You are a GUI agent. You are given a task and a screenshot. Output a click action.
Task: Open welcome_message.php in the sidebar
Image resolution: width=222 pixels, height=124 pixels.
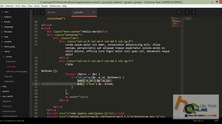16,71
